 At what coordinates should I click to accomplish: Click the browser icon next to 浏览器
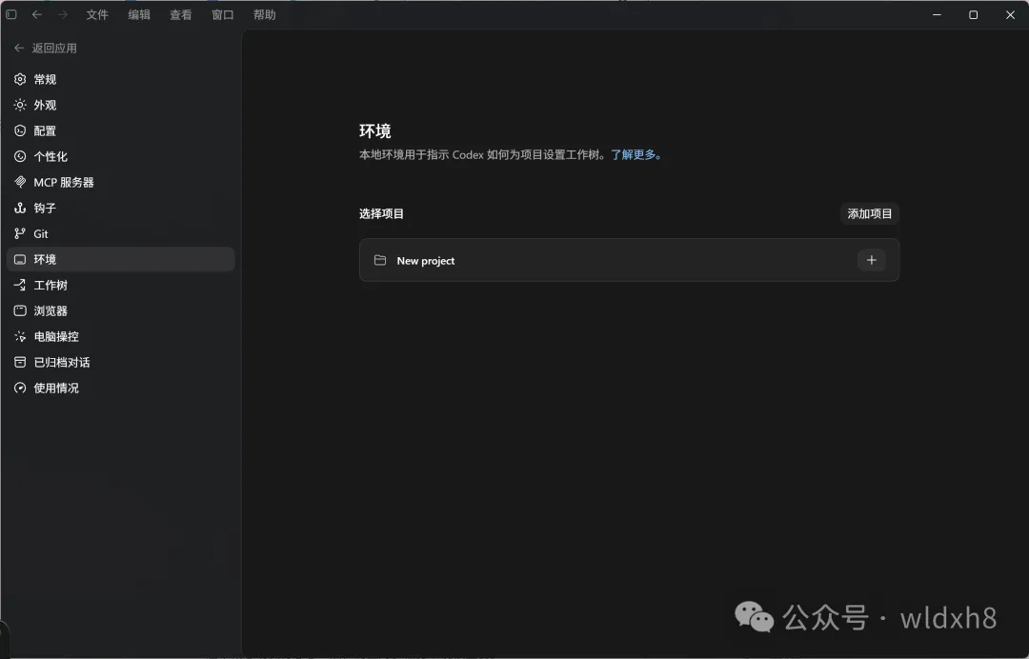(x=20, y=310)
